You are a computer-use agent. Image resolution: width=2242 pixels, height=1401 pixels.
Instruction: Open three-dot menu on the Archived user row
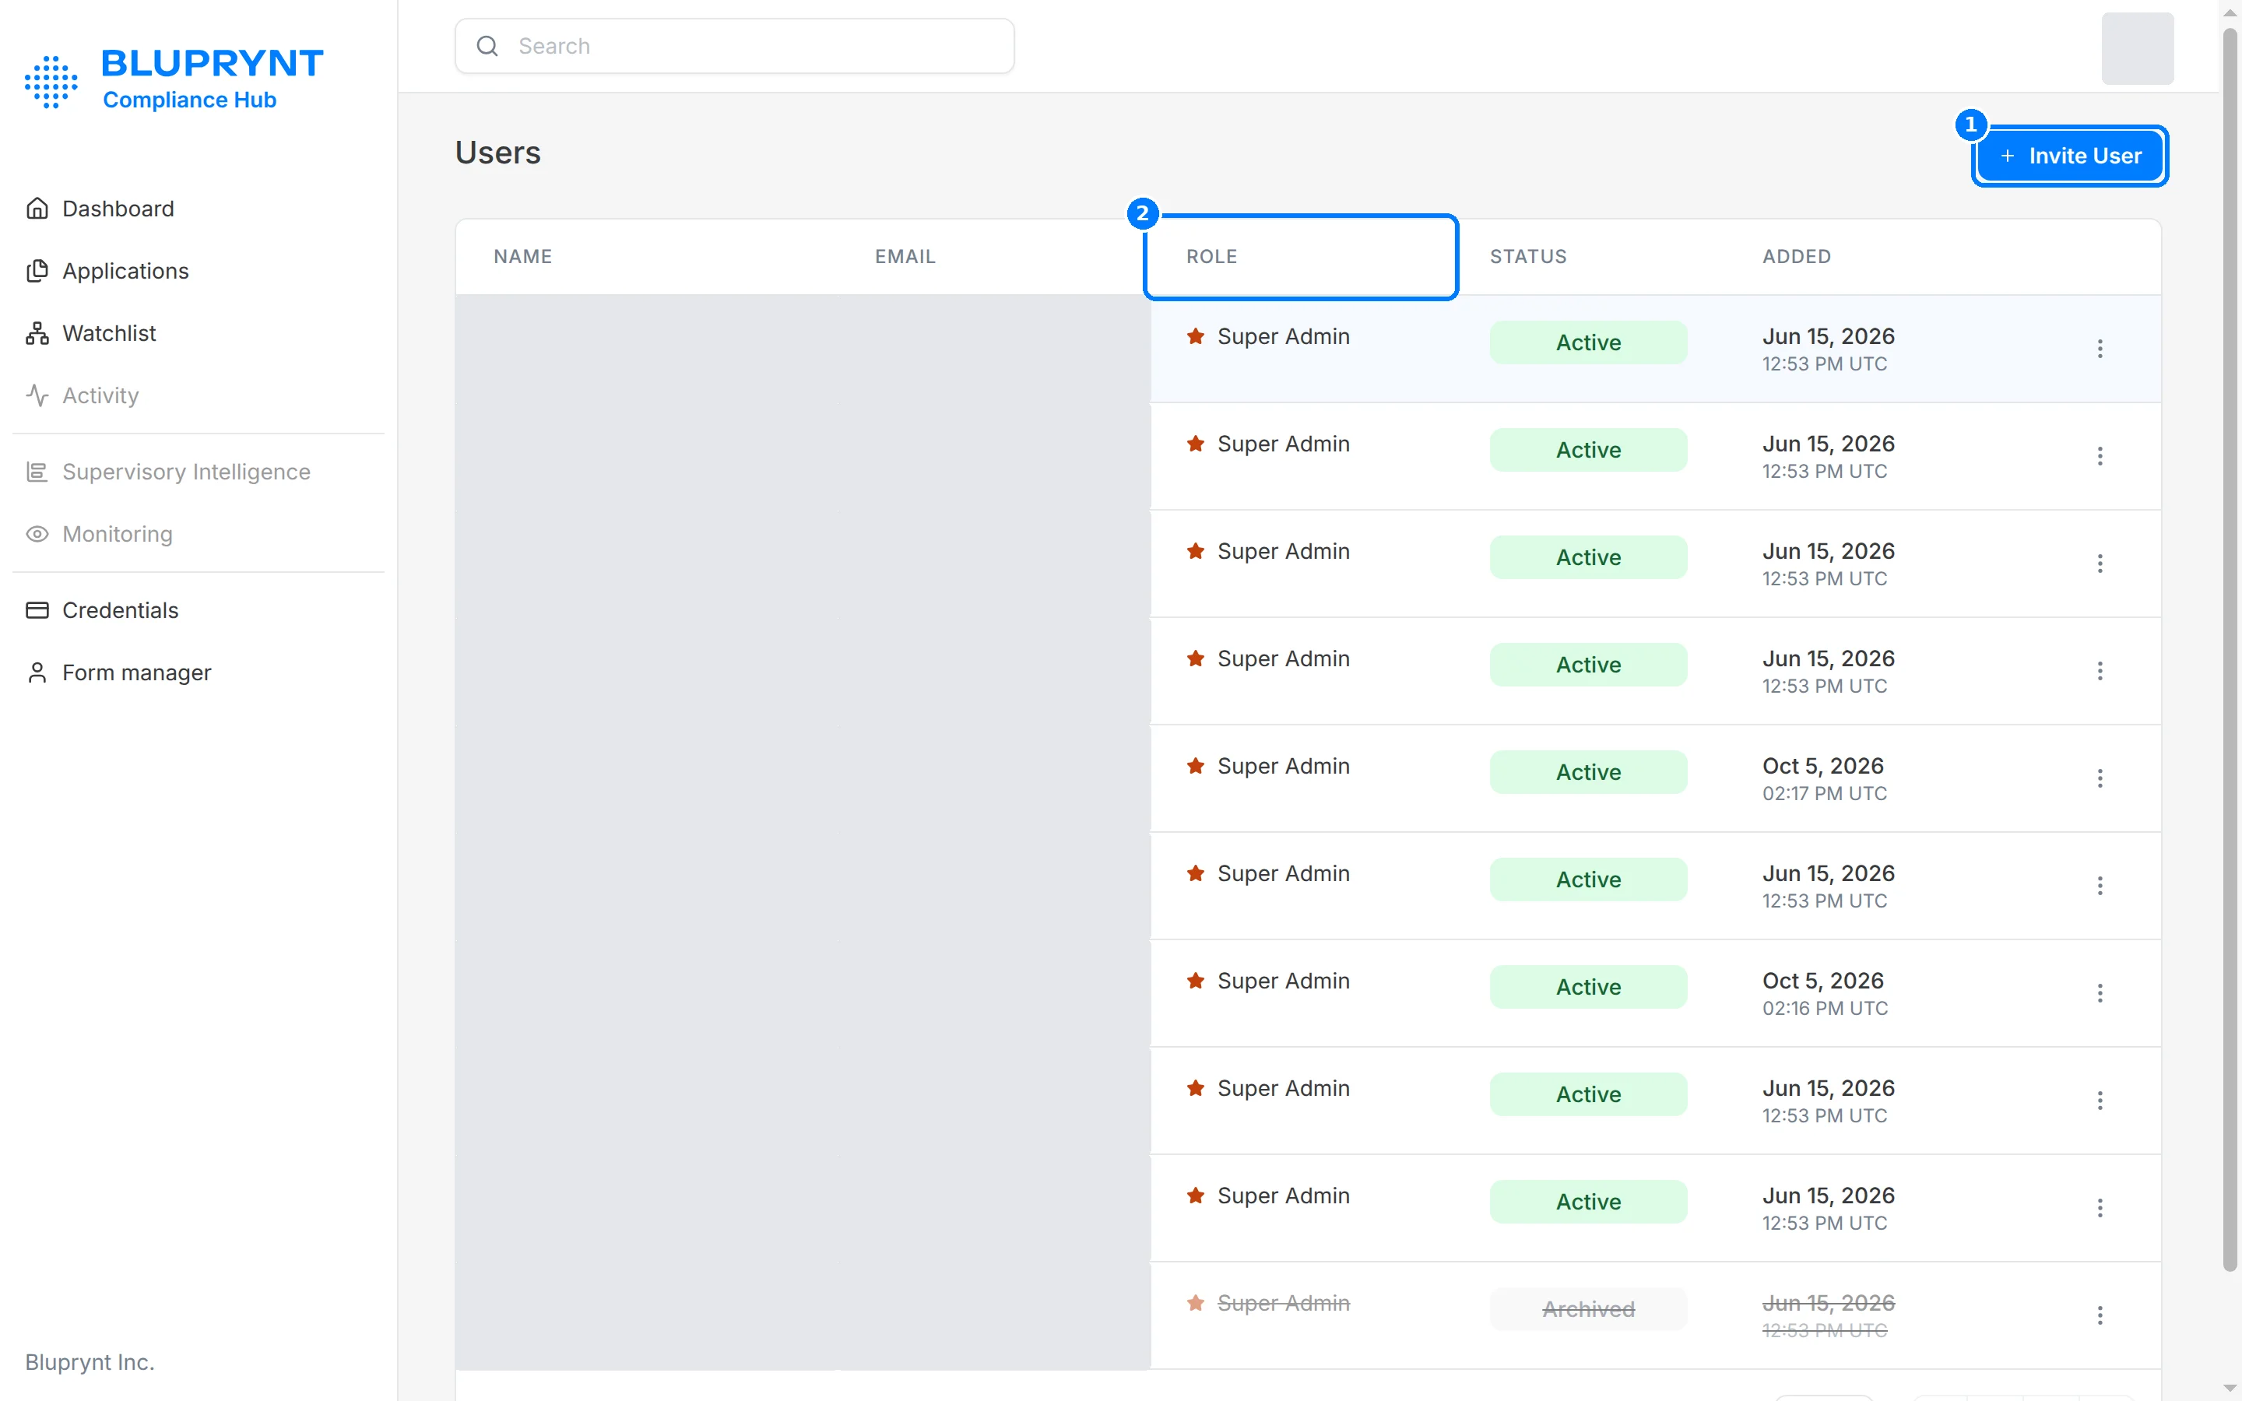(x=2100, y=1315)
